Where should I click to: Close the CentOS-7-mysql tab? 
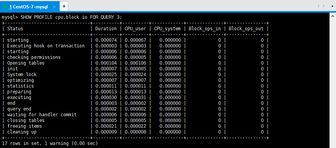pos(54,7)
